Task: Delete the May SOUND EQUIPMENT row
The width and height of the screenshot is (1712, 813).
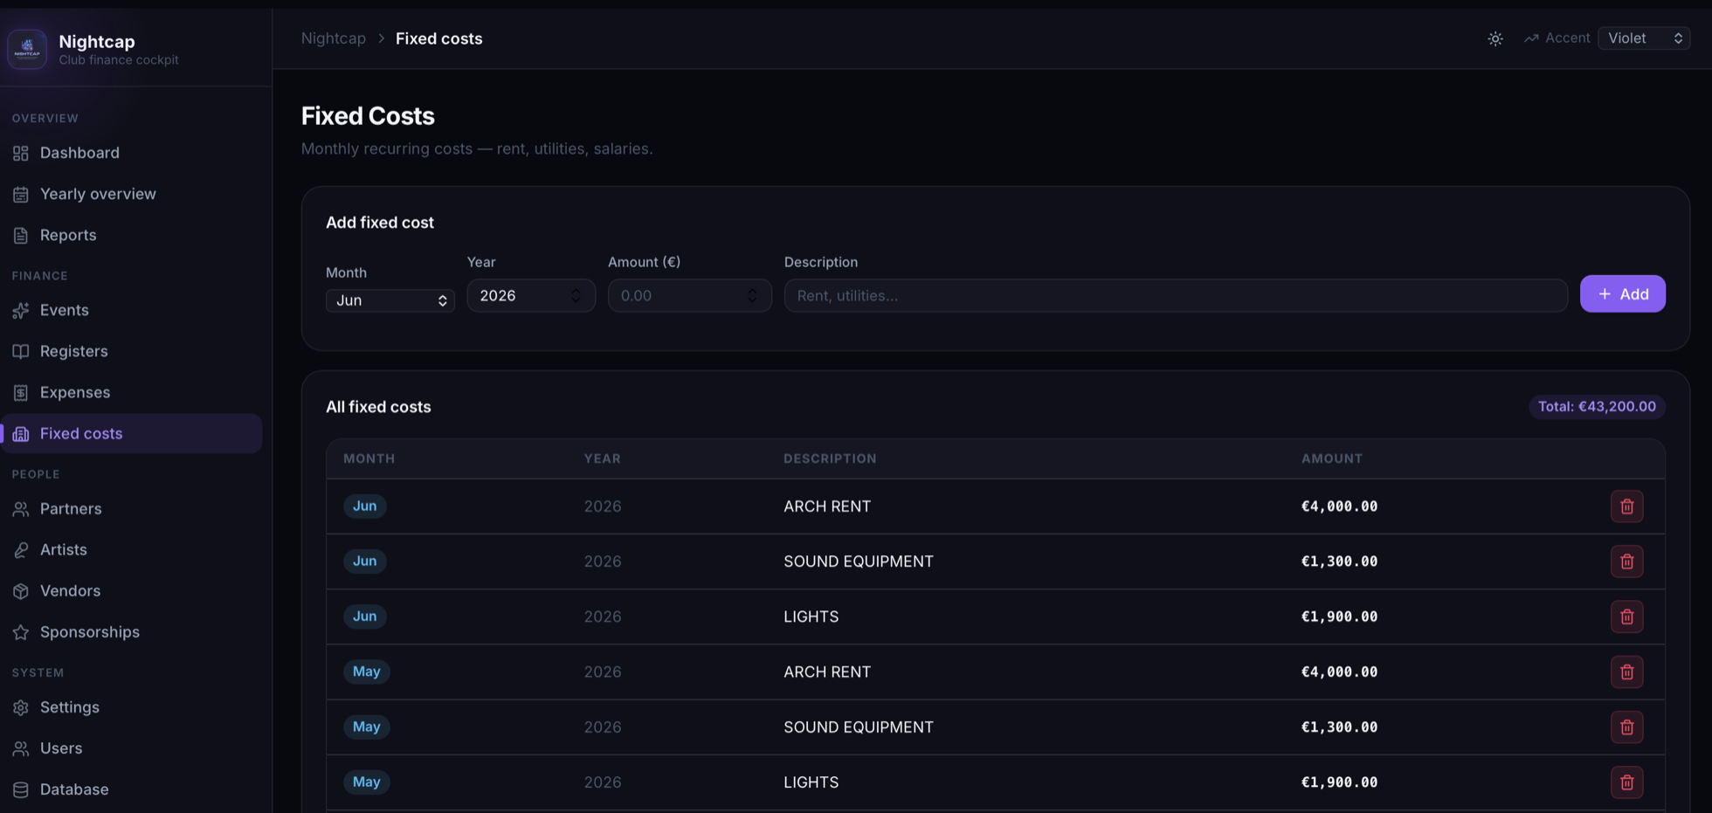Action: click(1626, 727)
